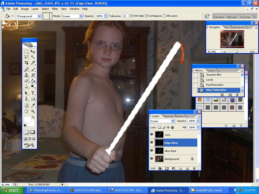This screenshot has height=194, width=259.
Task: Click the delete layer trash icon
Action: click(194, 168)
